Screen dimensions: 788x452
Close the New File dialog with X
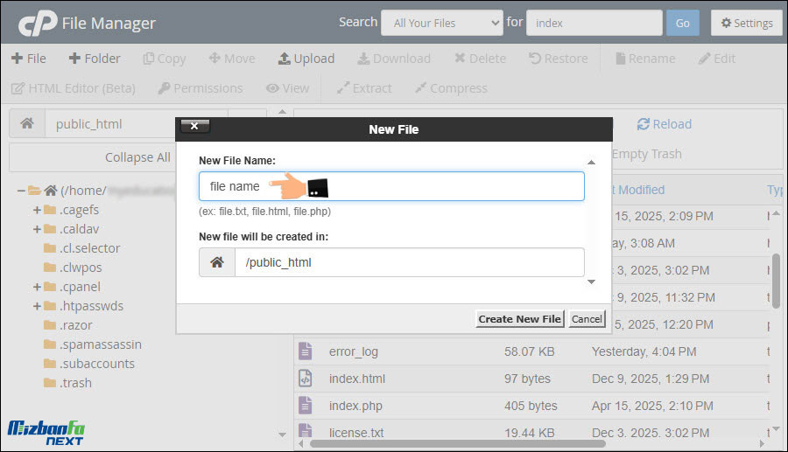[194, 127]
